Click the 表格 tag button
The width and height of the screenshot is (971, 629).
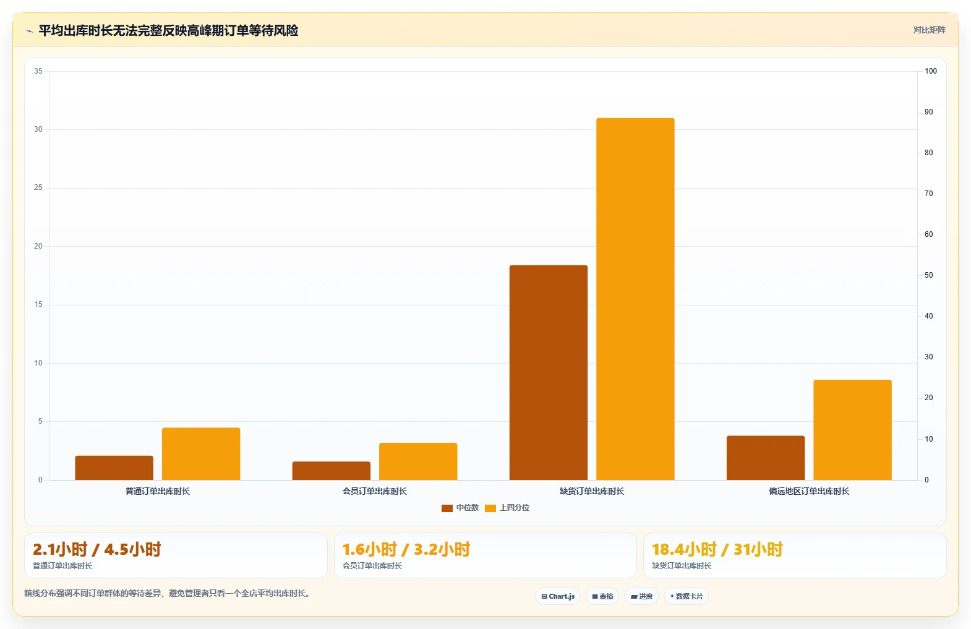click(x=602, y=596)
